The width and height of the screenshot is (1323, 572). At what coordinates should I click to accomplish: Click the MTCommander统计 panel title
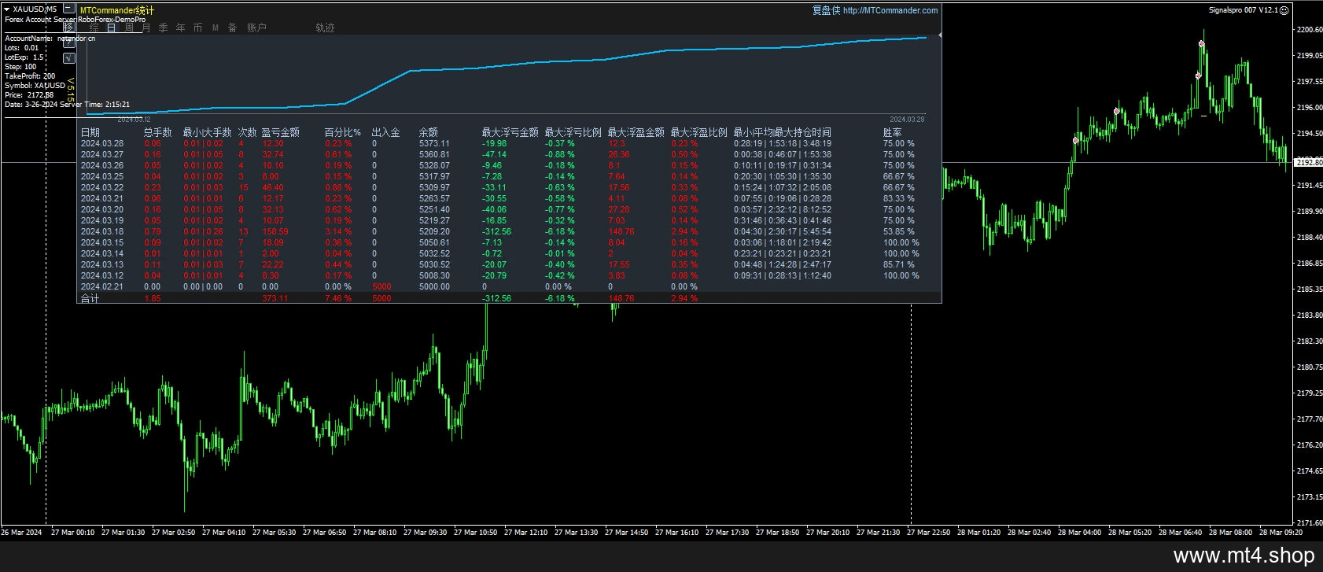117,10
